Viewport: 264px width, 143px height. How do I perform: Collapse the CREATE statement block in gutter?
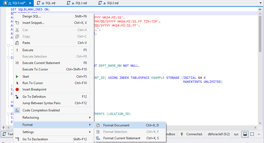(x=8, y=57)
